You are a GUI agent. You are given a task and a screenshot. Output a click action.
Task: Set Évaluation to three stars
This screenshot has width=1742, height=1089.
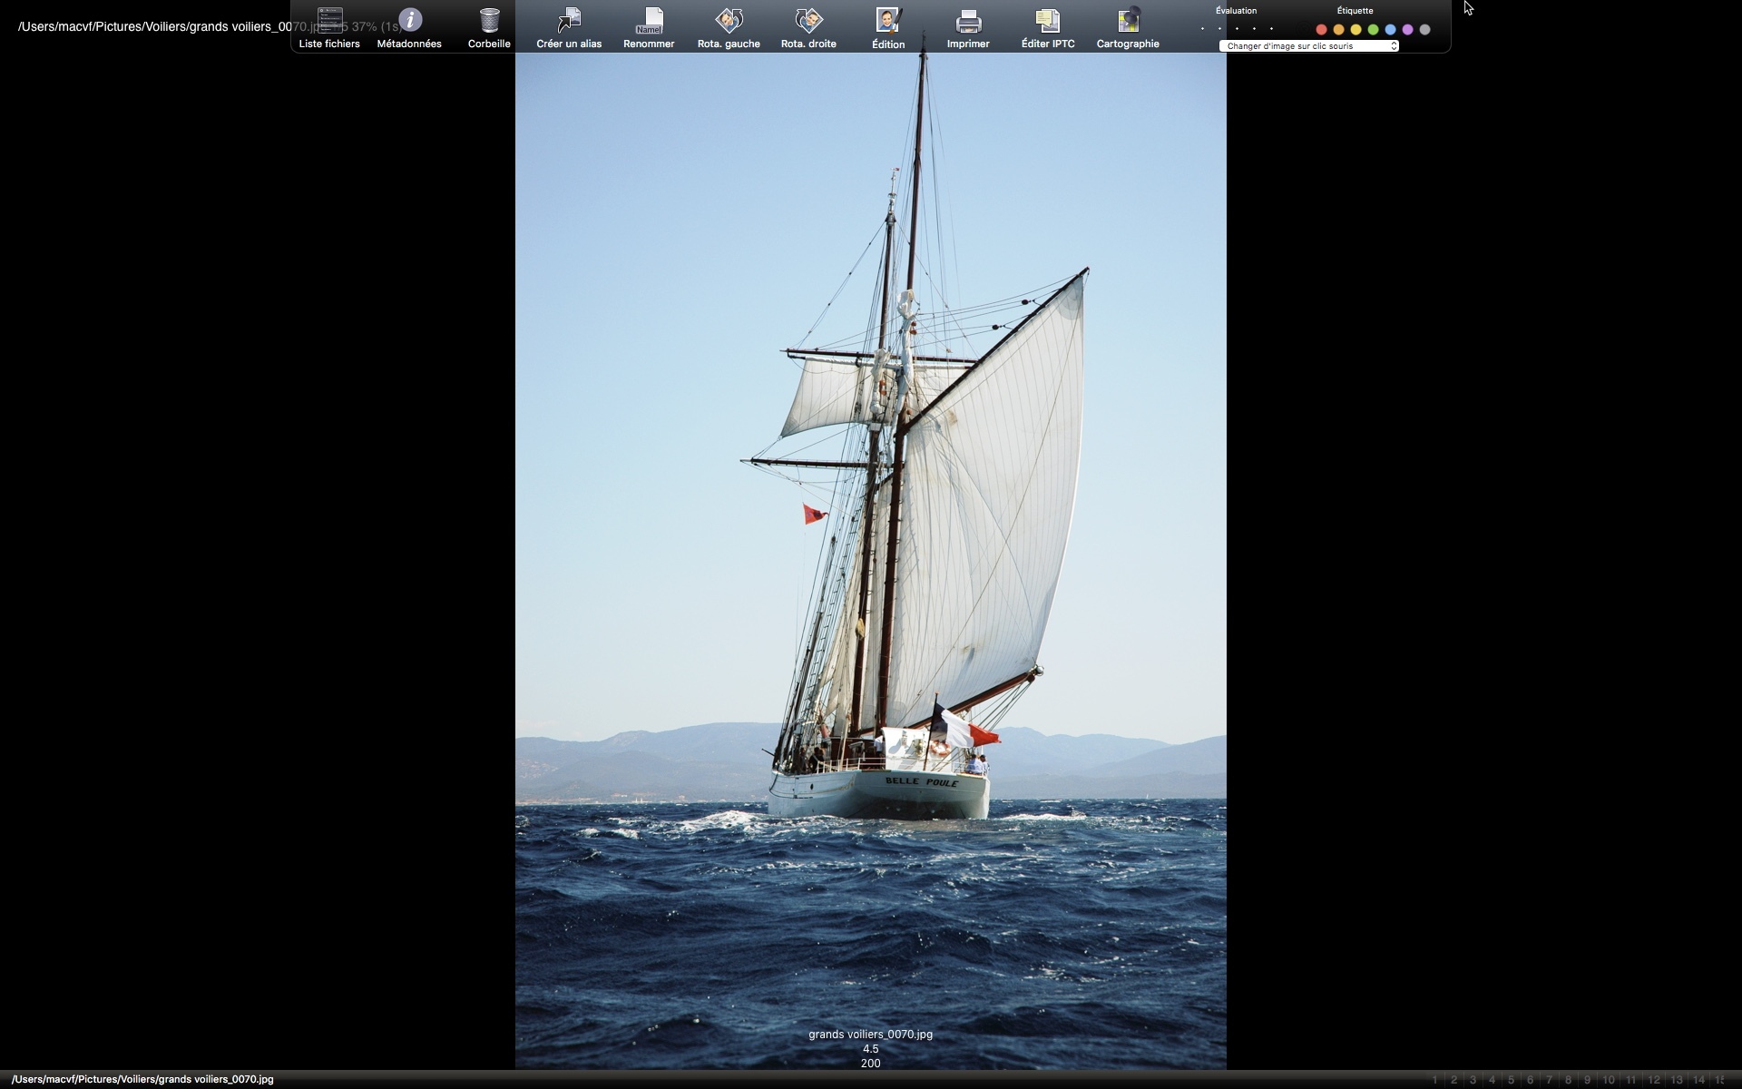1237,29
